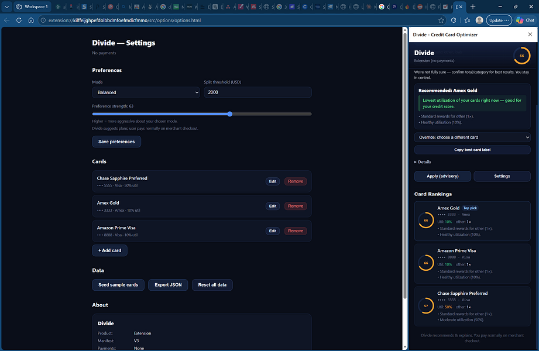Click Export JSON
This screenshot has height=351, width=539.
pos(168,285)
